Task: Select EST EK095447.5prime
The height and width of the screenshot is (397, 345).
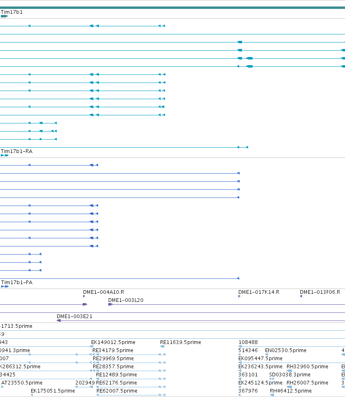Action: point(260,359)
